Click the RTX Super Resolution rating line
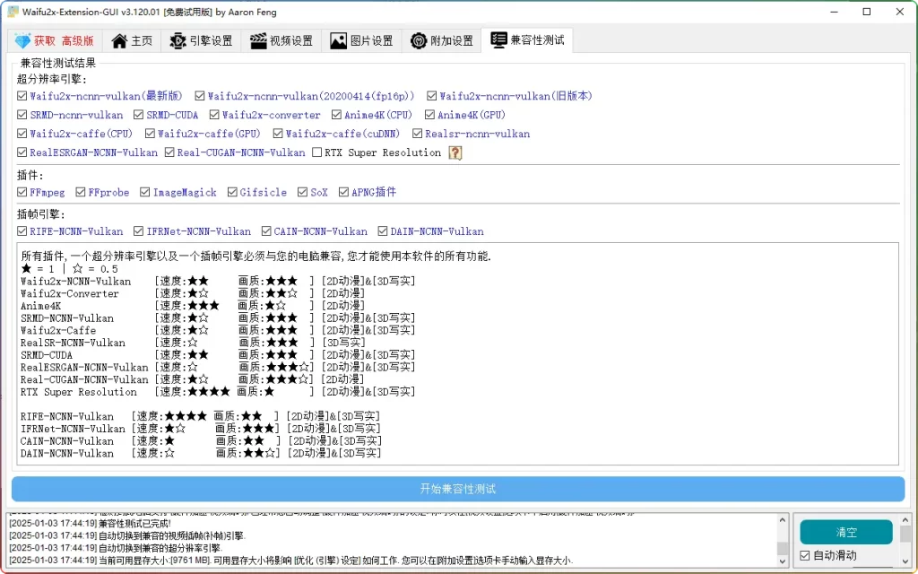The height and width of the screenshot is (574, 918). tap(218, 392)
